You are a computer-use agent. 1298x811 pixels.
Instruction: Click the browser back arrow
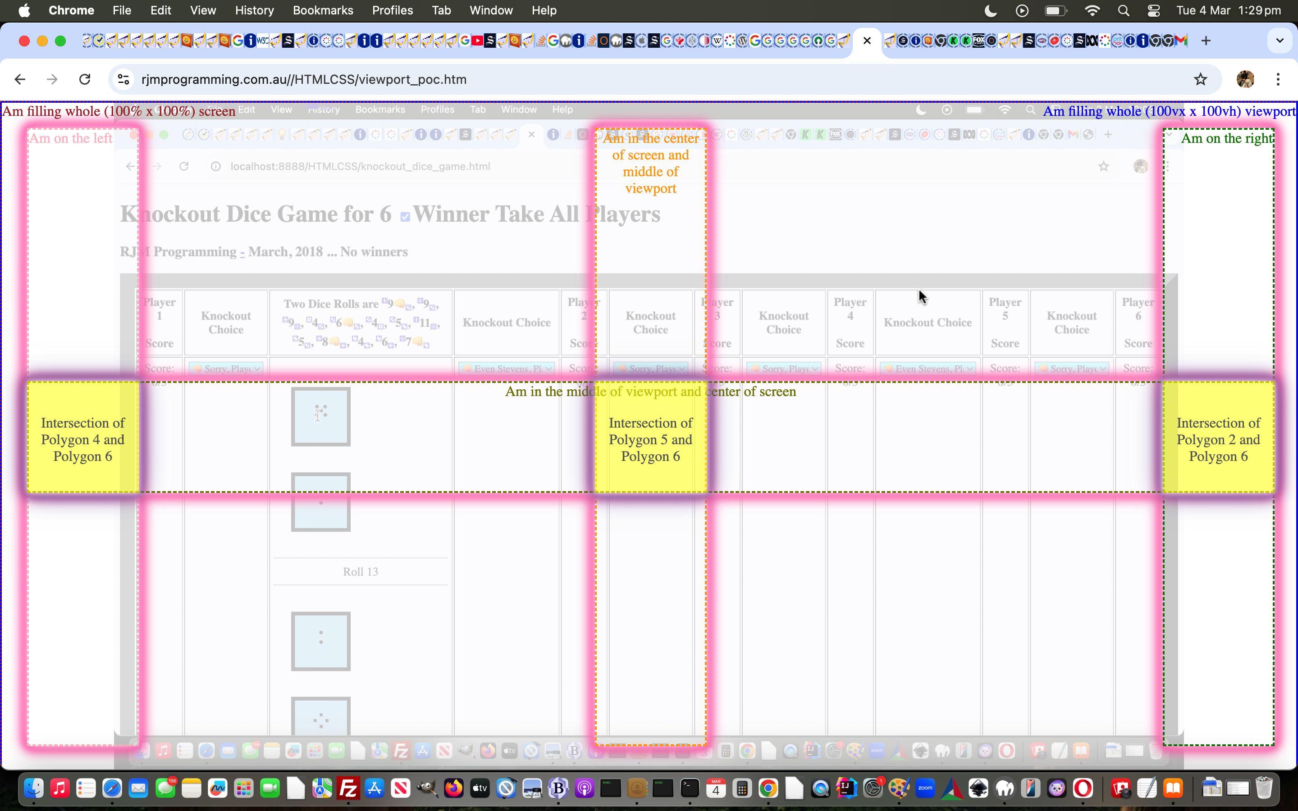click(20, 79)
